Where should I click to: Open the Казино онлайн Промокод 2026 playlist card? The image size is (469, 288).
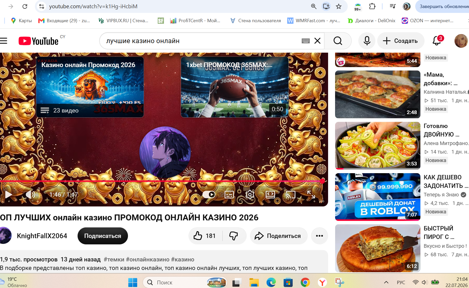(90, 87)
